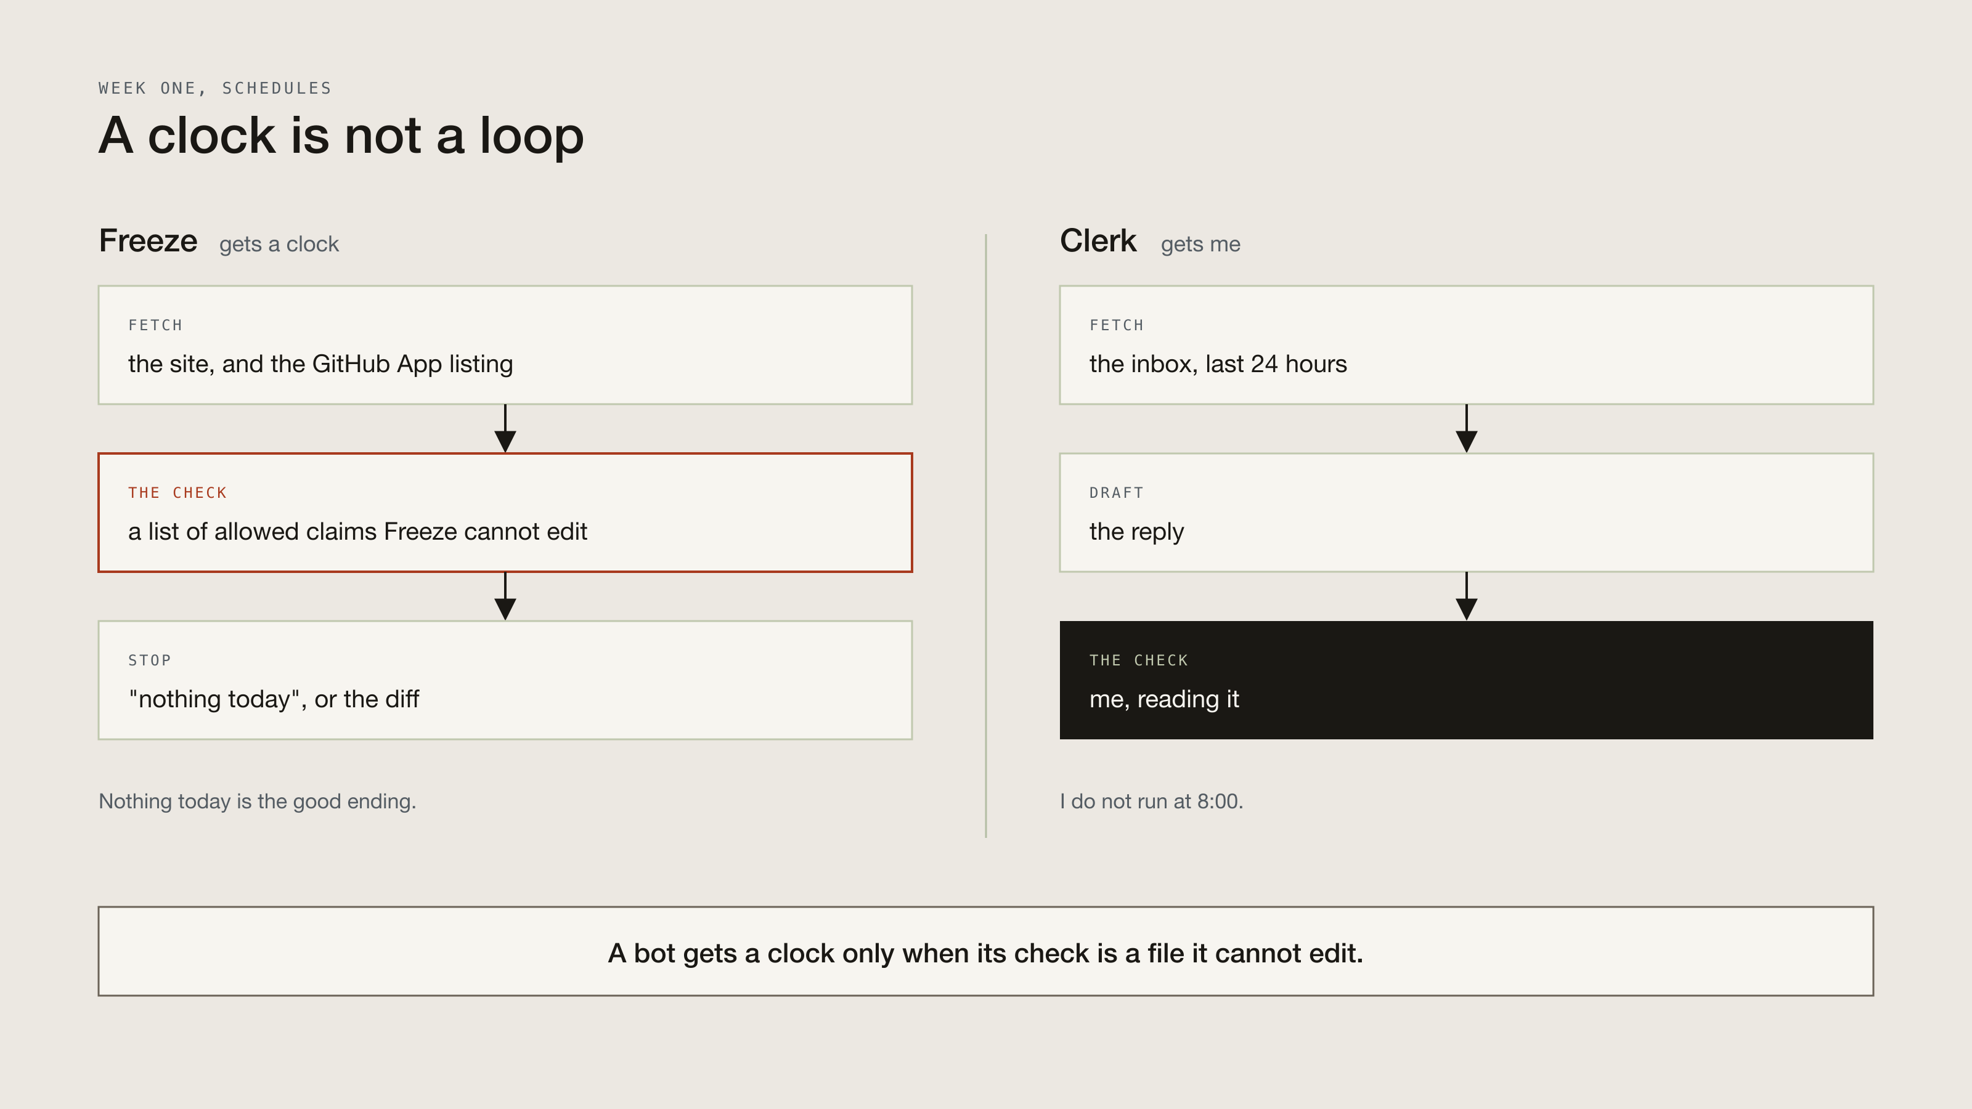The height and width of the screenshot is (1109, 1972).
Task: Click the Clerk column heading
Action: pos(1098,241)
